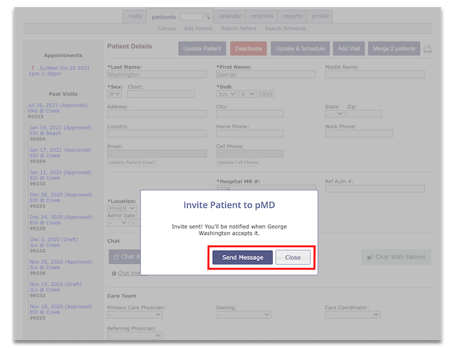The width and height of the screenshot is (455, 348).
Task: Switch to the referrals tab
Action: [262, 16]
